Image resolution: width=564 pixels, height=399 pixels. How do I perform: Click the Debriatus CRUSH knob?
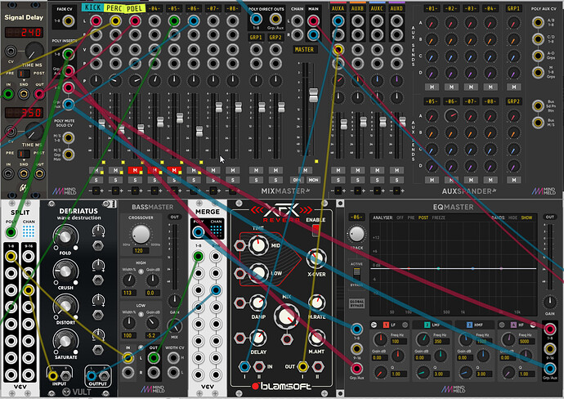tap(65, 271)
